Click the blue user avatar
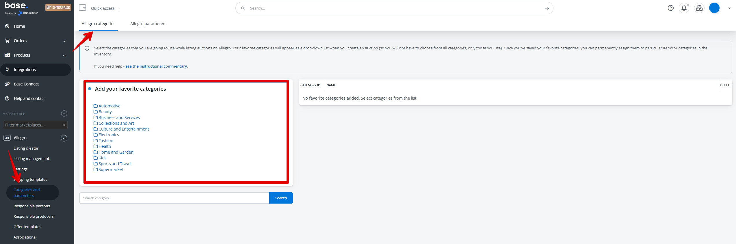 tap(714, 8)
